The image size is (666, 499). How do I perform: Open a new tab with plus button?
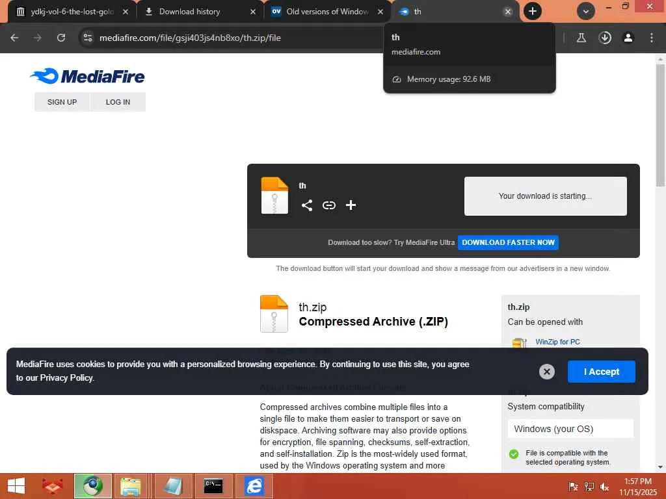point(533,11)
